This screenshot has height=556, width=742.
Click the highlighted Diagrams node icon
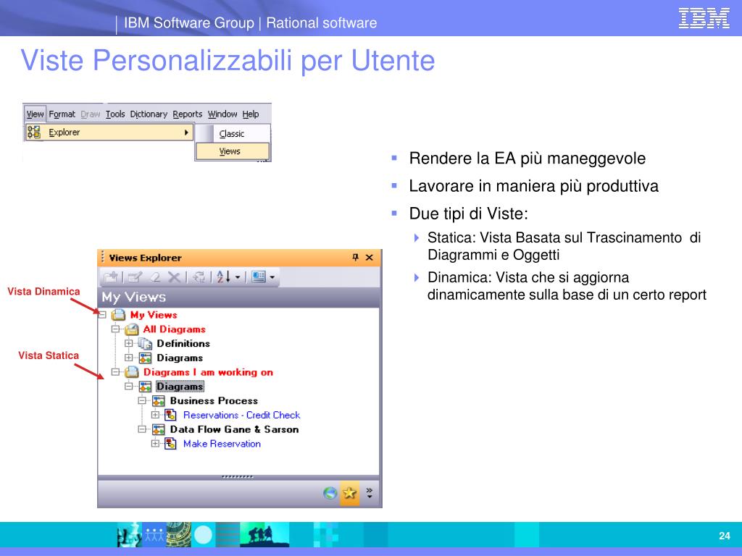click(x=145, y=387)
